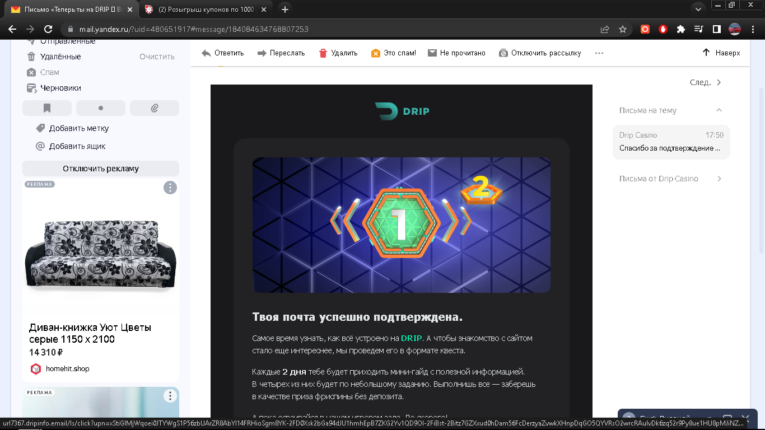765x430 pixels.
Task: Click the upward arrow to go top
Action: (706, 53)
